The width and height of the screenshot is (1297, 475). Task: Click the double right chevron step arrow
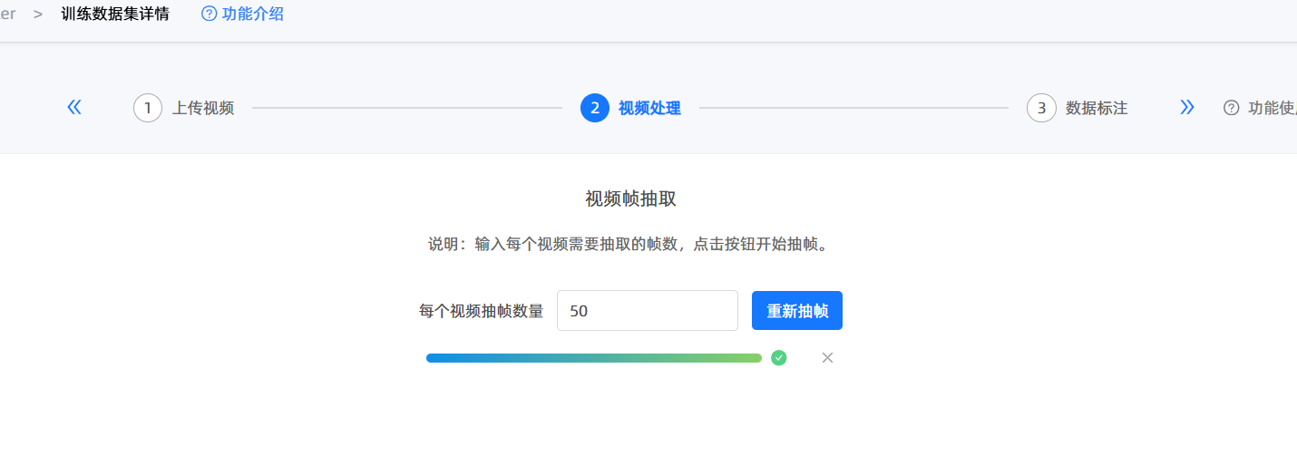[1186, 107]
